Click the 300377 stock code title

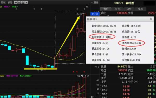click(119, 3)
